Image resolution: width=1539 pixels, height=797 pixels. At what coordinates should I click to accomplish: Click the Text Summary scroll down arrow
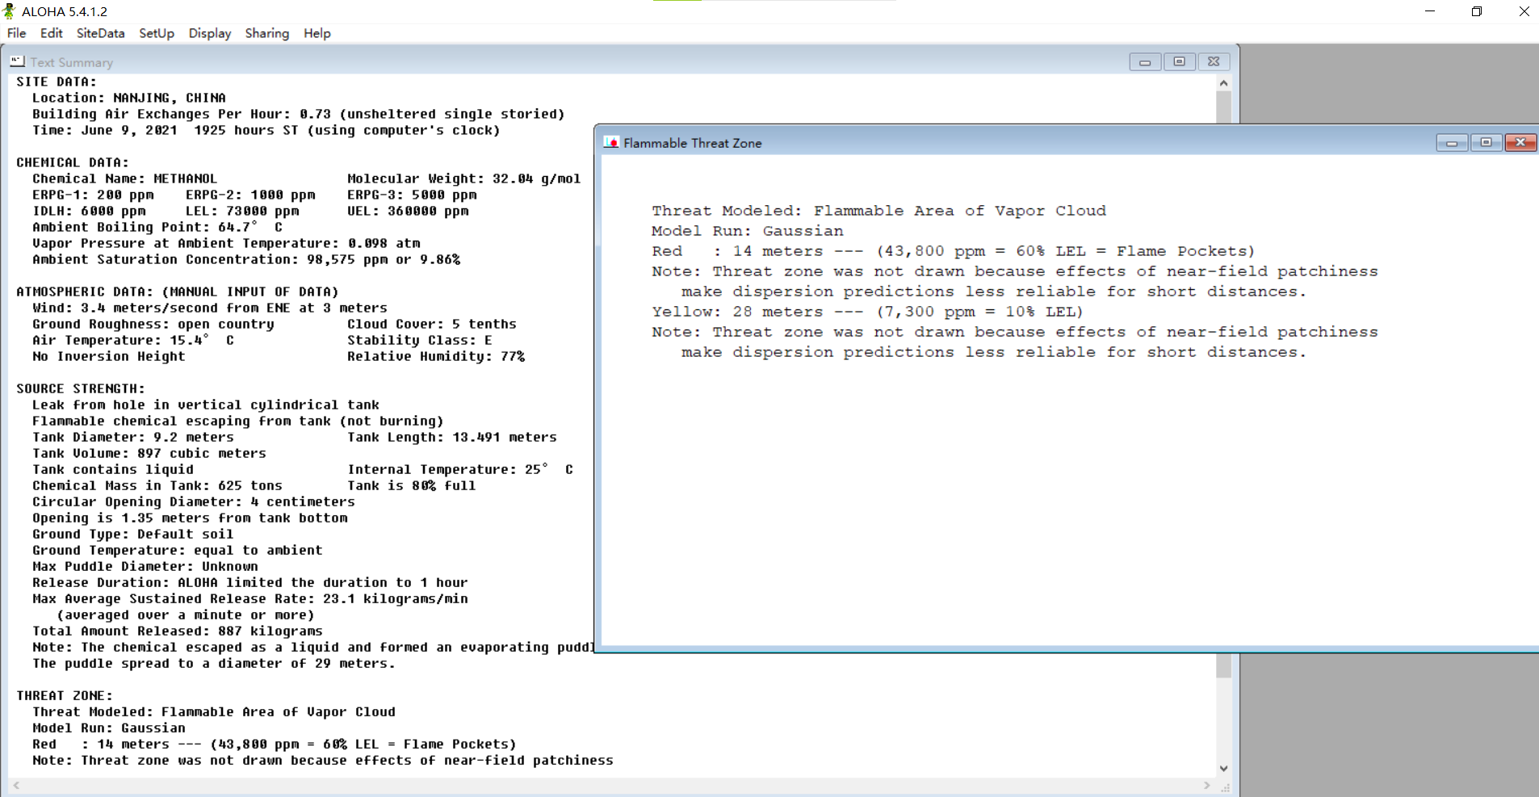(x=1224, y=769)
